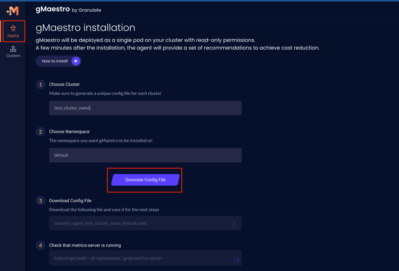Click Generate Config File button
This screenshot has height=271, width=399.
click(145, 180)
